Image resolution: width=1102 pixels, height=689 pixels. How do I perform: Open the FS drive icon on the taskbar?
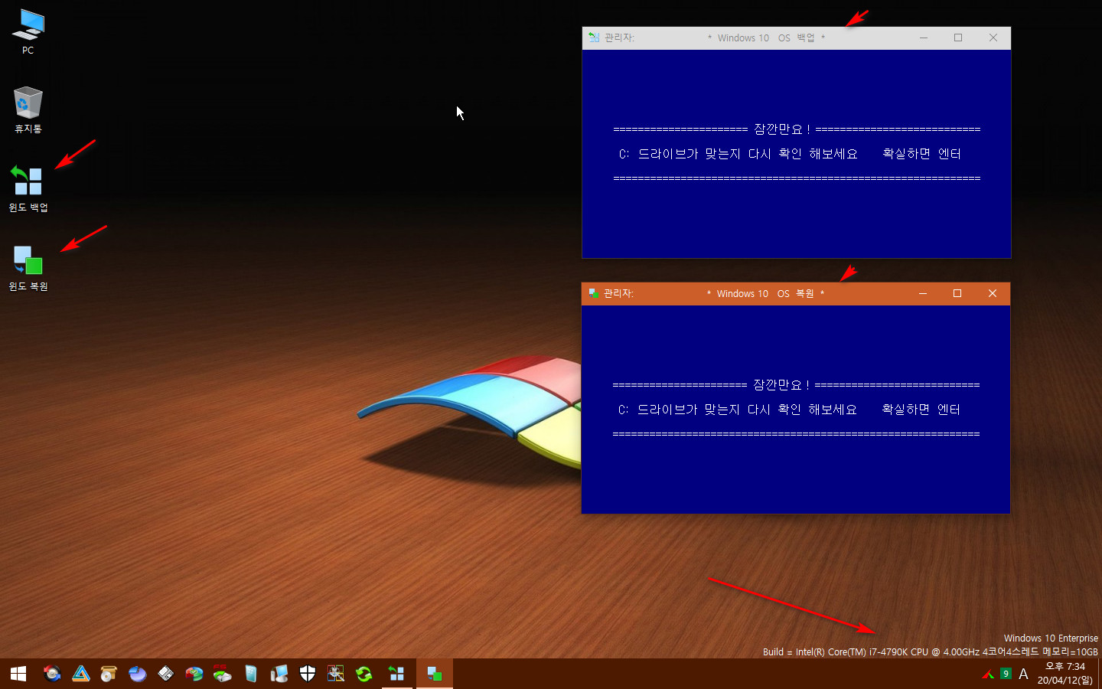coord(222,674)
